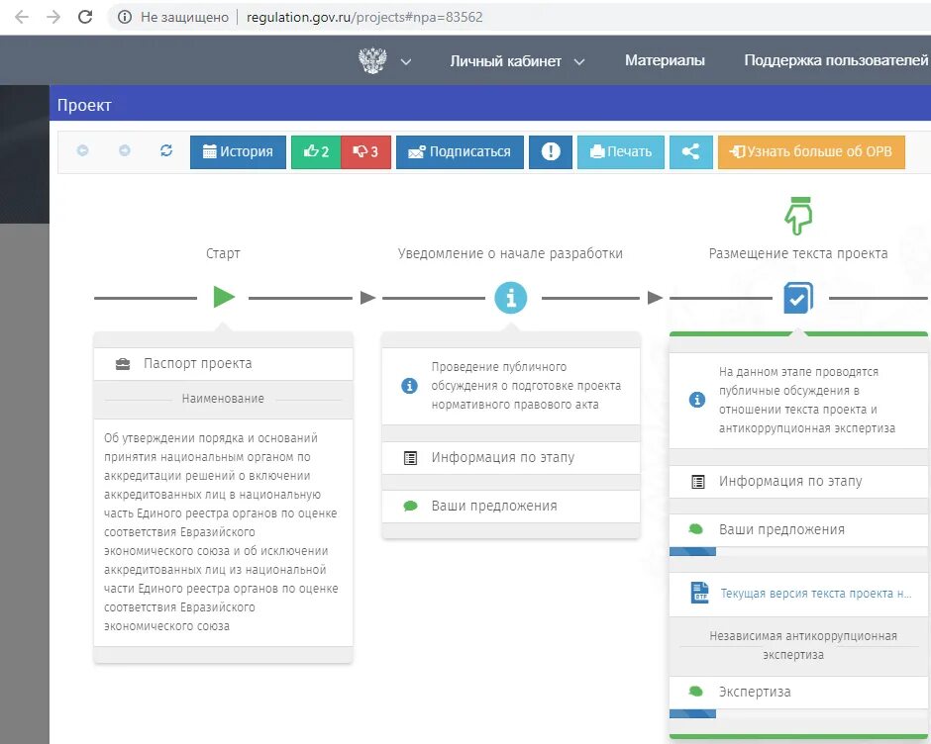Open the Личный кабинет menu
Screen dimensions: 931x744
pyautogui.click(x=505, y=61)
